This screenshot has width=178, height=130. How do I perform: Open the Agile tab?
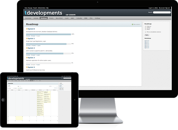[72, 18]
